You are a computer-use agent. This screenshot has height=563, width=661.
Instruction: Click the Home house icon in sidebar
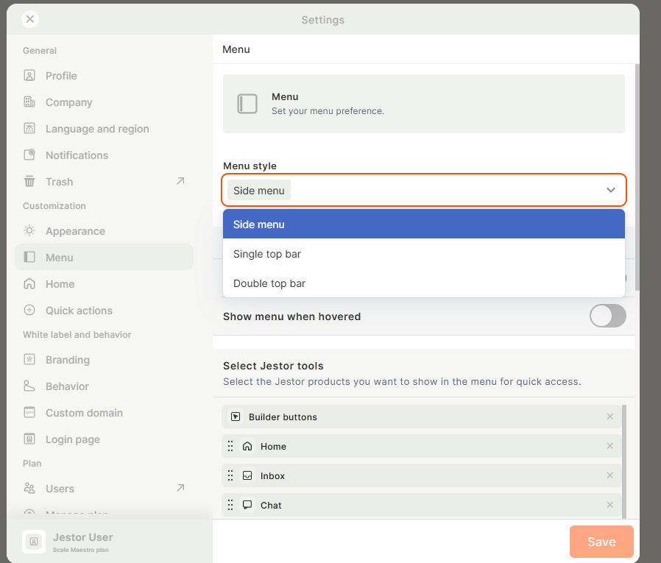pos(29,283)
